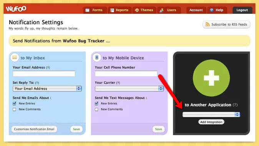Check New Comments for text messages
259x146 pixels.
[96, 109]
